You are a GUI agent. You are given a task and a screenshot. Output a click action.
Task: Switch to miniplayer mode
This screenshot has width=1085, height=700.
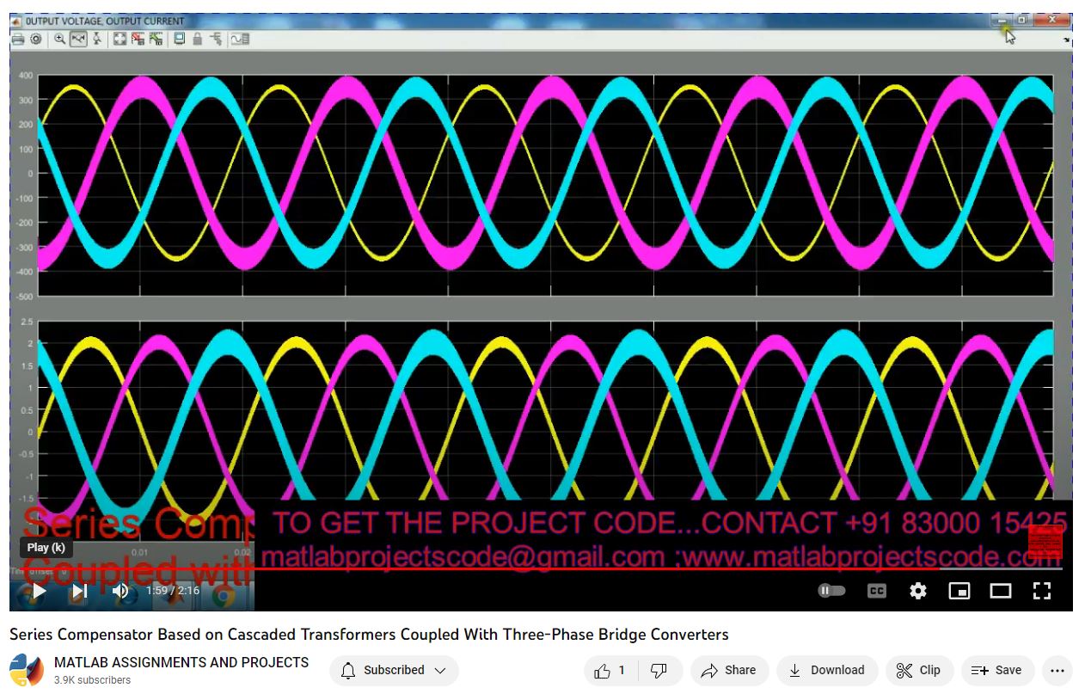click(x=959, y=591)
